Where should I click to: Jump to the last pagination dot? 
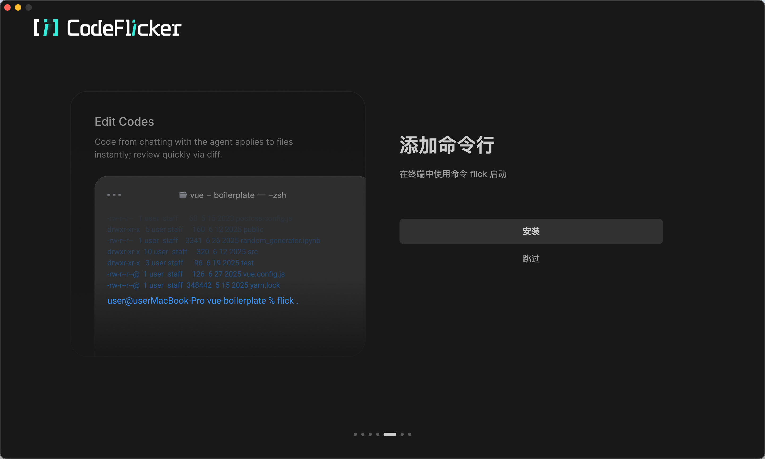[409, 434]
